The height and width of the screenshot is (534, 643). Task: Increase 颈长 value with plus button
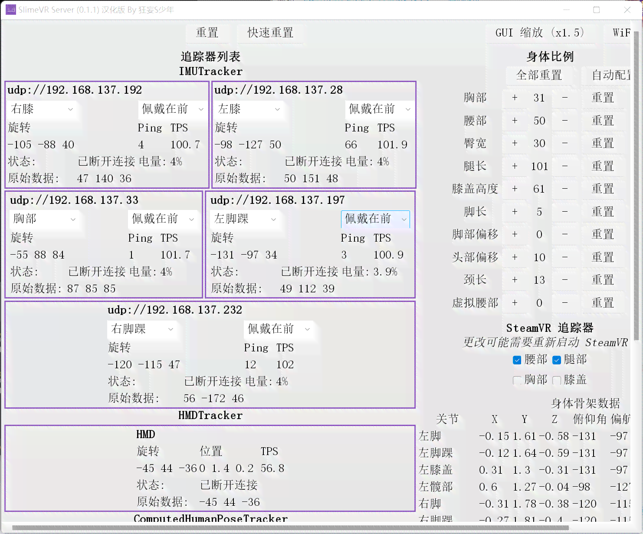(x=515, y=280)
